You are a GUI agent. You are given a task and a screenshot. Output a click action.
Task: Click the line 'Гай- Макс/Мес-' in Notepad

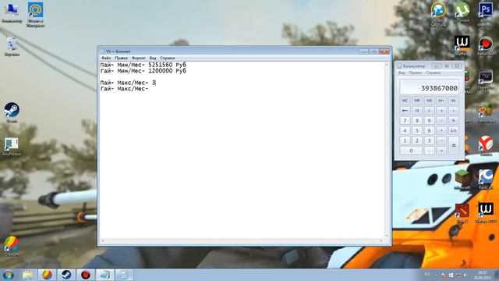125,88
